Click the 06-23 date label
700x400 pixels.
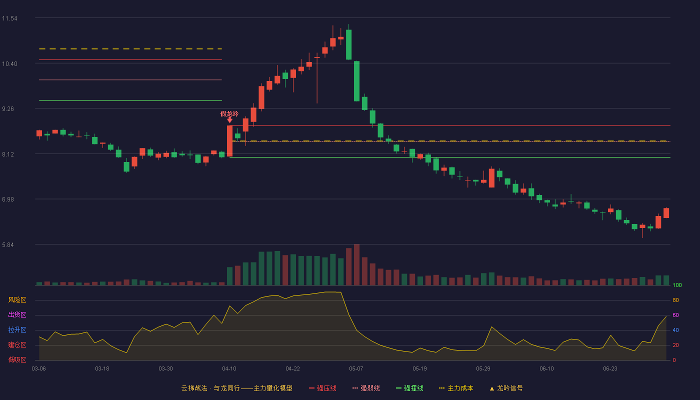coord(610,368)
